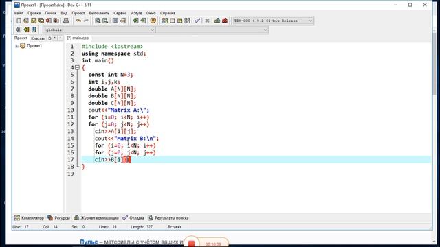Open the Поиск menu
This screenshot has height=247, width=440.
pyautogui.click(x=50, y=13)
